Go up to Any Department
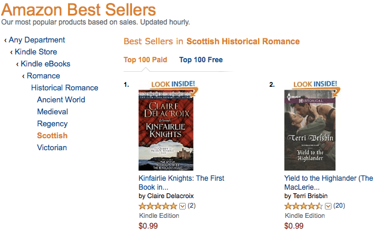This screenshot has height=243, width=390. click(x=36, y=40)
